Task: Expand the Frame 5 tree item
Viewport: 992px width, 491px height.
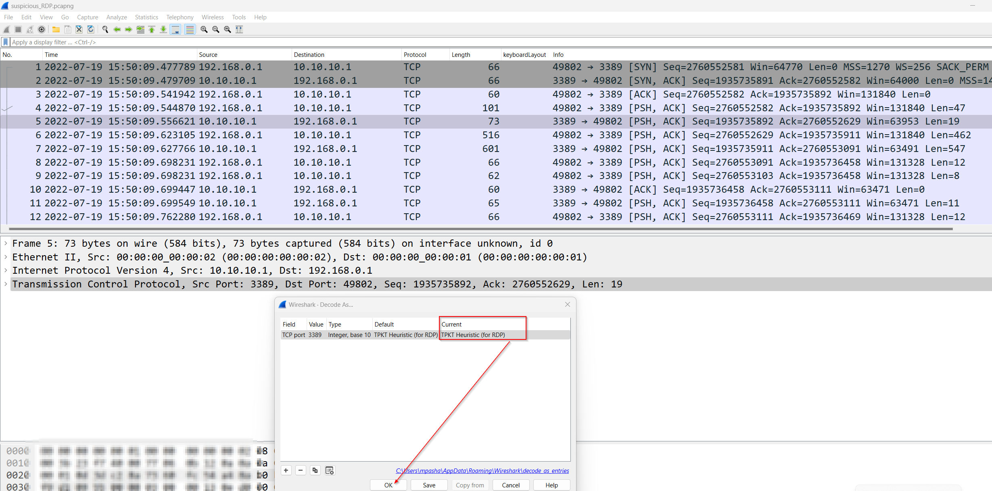Action: (x=6, y=243)
